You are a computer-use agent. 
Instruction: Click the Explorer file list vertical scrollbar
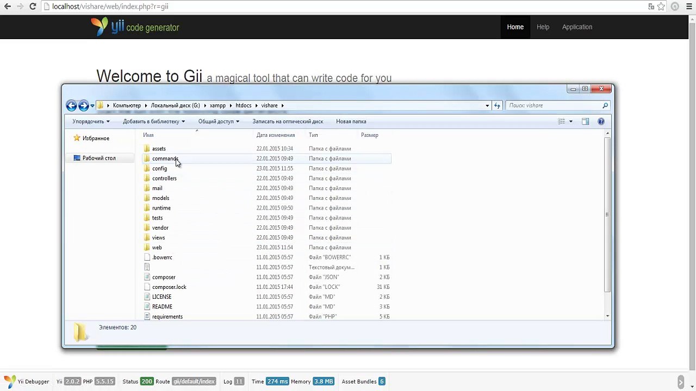(x=607, y=215)
